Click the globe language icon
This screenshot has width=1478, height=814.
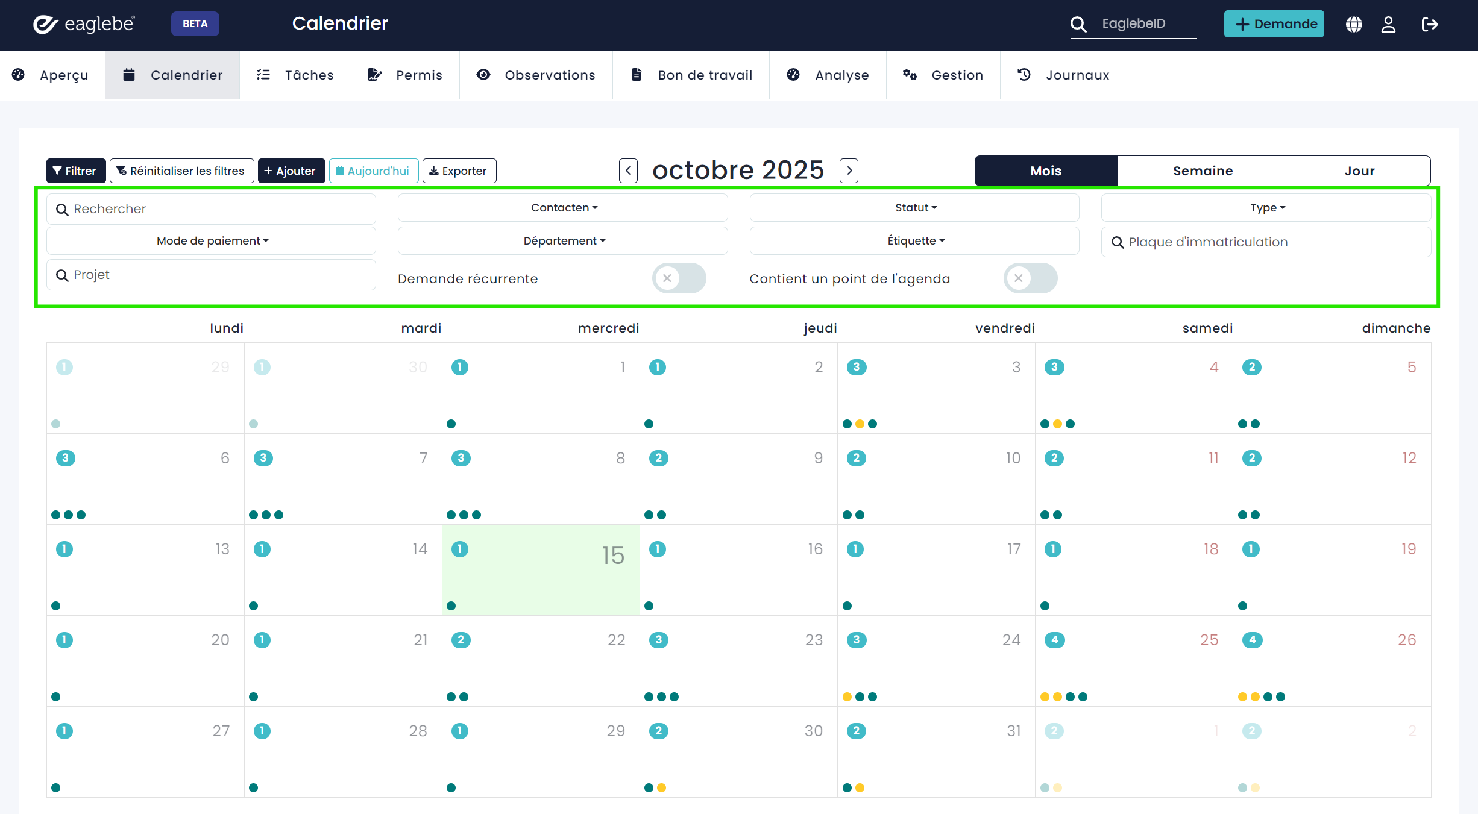pos(1354,24)
